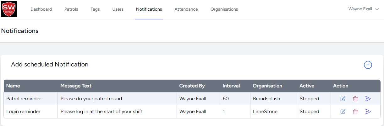Switch to the Tags tab

coord(95,9)
